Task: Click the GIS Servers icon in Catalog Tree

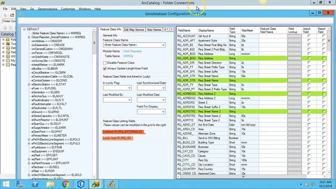Action: (8, 56)
